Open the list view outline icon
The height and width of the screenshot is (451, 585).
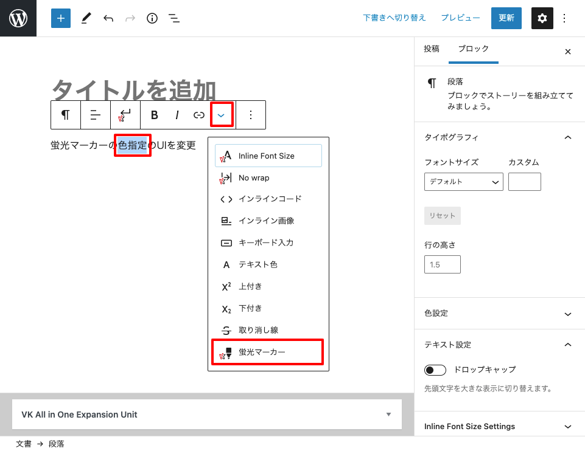pos(174,18)
